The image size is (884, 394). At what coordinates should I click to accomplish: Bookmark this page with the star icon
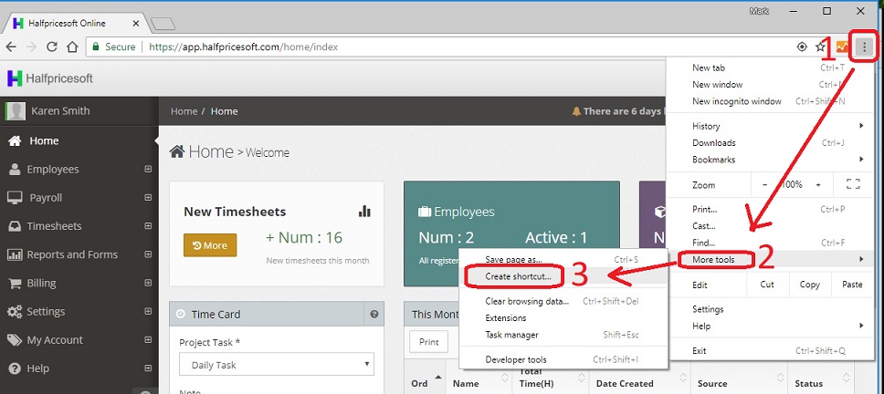(x=820, y=47)
